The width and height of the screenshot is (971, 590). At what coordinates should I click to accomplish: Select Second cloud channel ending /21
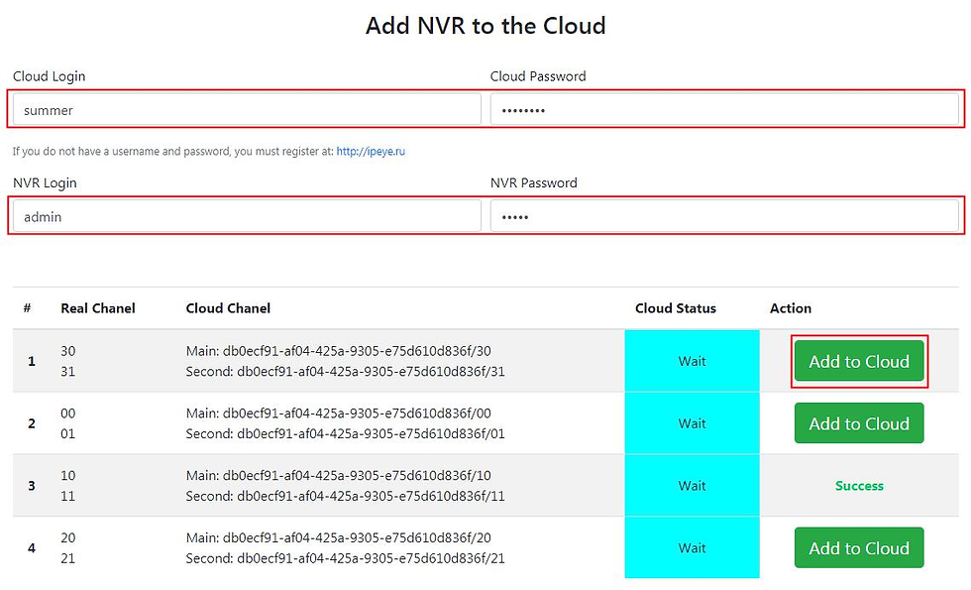[x=345, y=557]
